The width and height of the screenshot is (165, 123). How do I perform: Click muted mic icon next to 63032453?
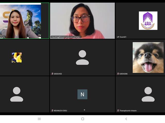pos(52,74)
